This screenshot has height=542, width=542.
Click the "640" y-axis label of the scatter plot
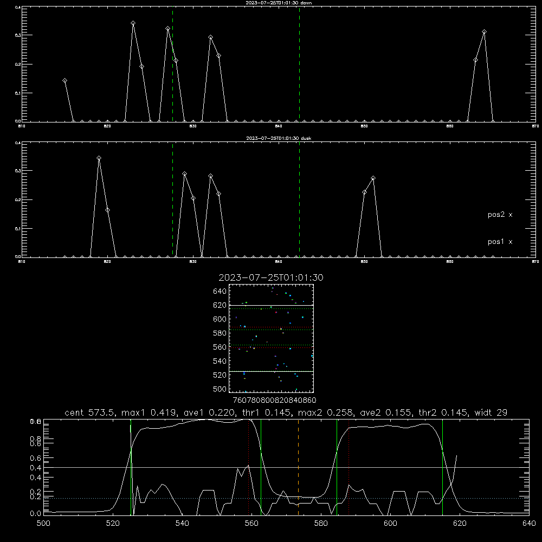[220, 292]
